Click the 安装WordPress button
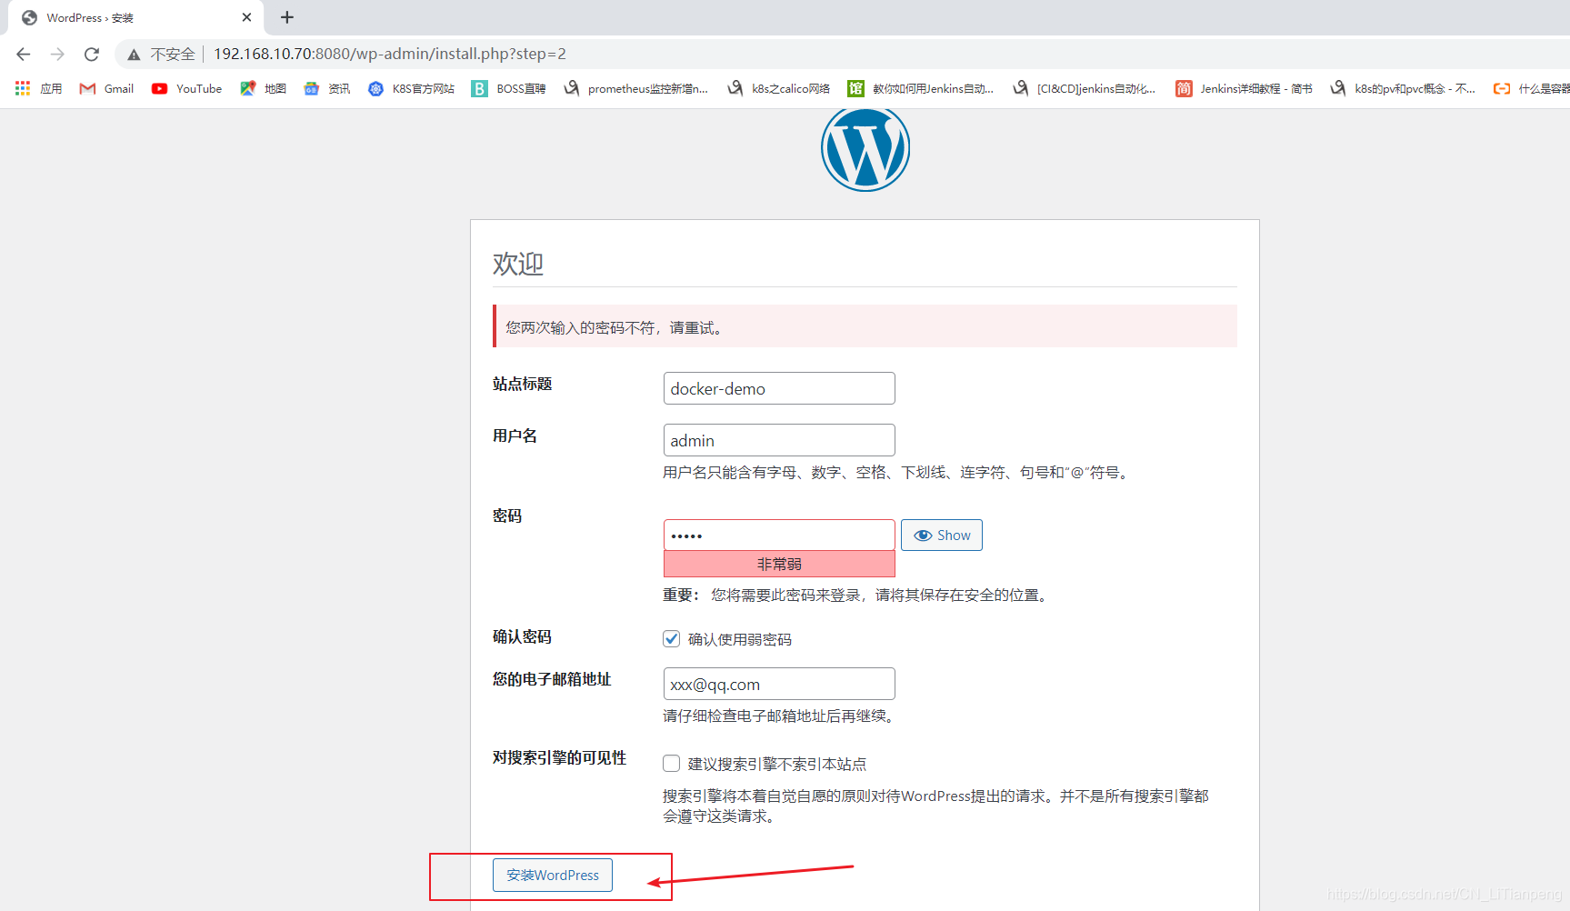1570x911 pixels. (x=553, y=875)
